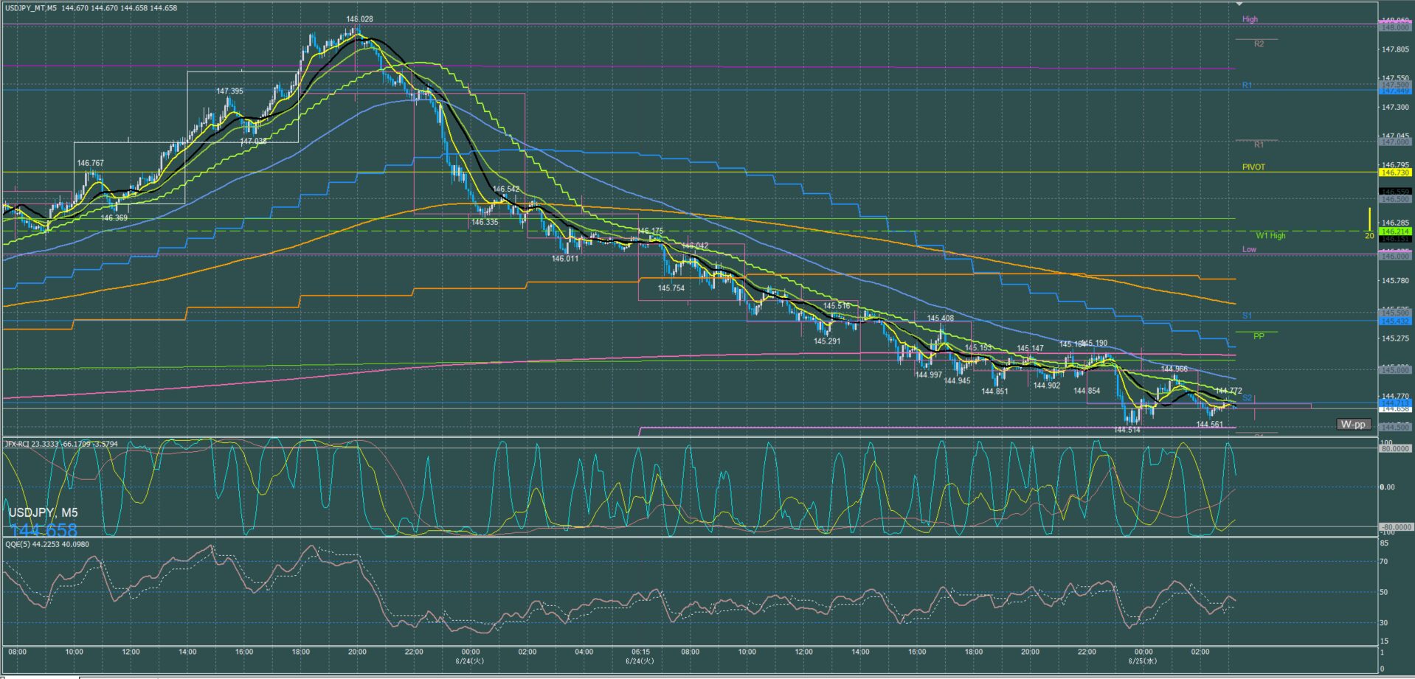Image resolution: width=1415 pixels, height=679 pixels.
Task: Click the green 146.214 price tag
Action: click(x=1395, y=231)
